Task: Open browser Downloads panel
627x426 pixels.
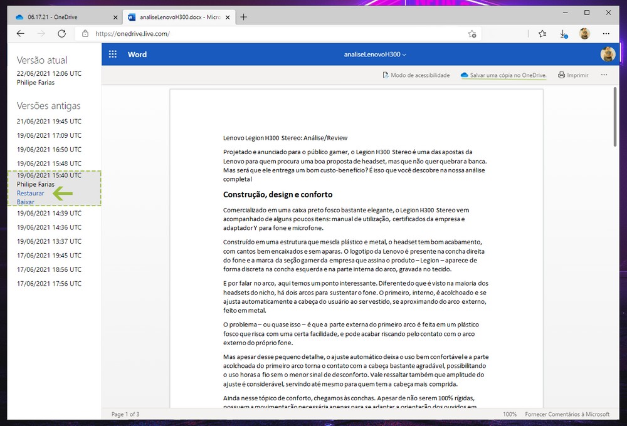Action: (564, 34)
